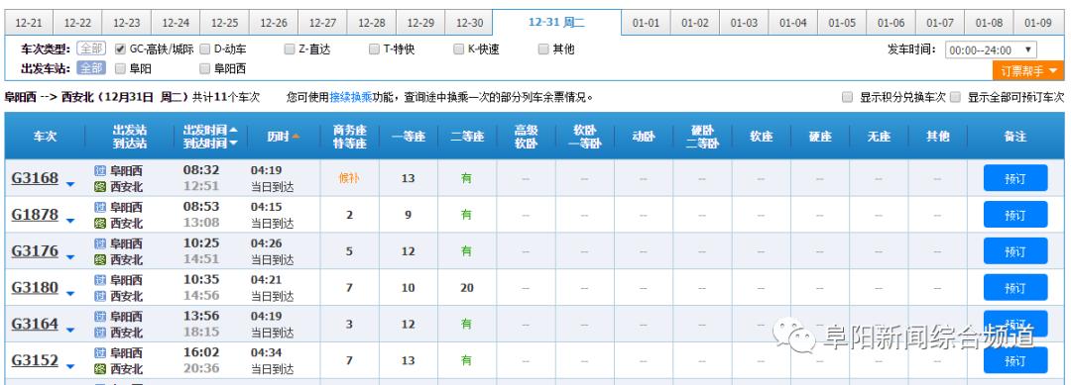Click 预订 button for train G3168
The image size is (1071, 385).
point(1015,178)
